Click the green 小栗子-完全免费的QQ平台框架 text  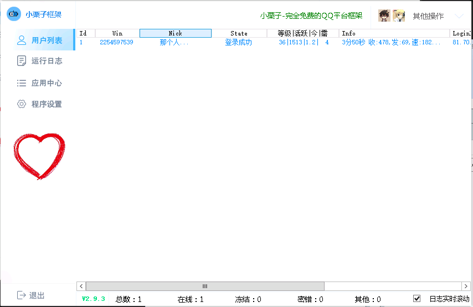point(311,16)
